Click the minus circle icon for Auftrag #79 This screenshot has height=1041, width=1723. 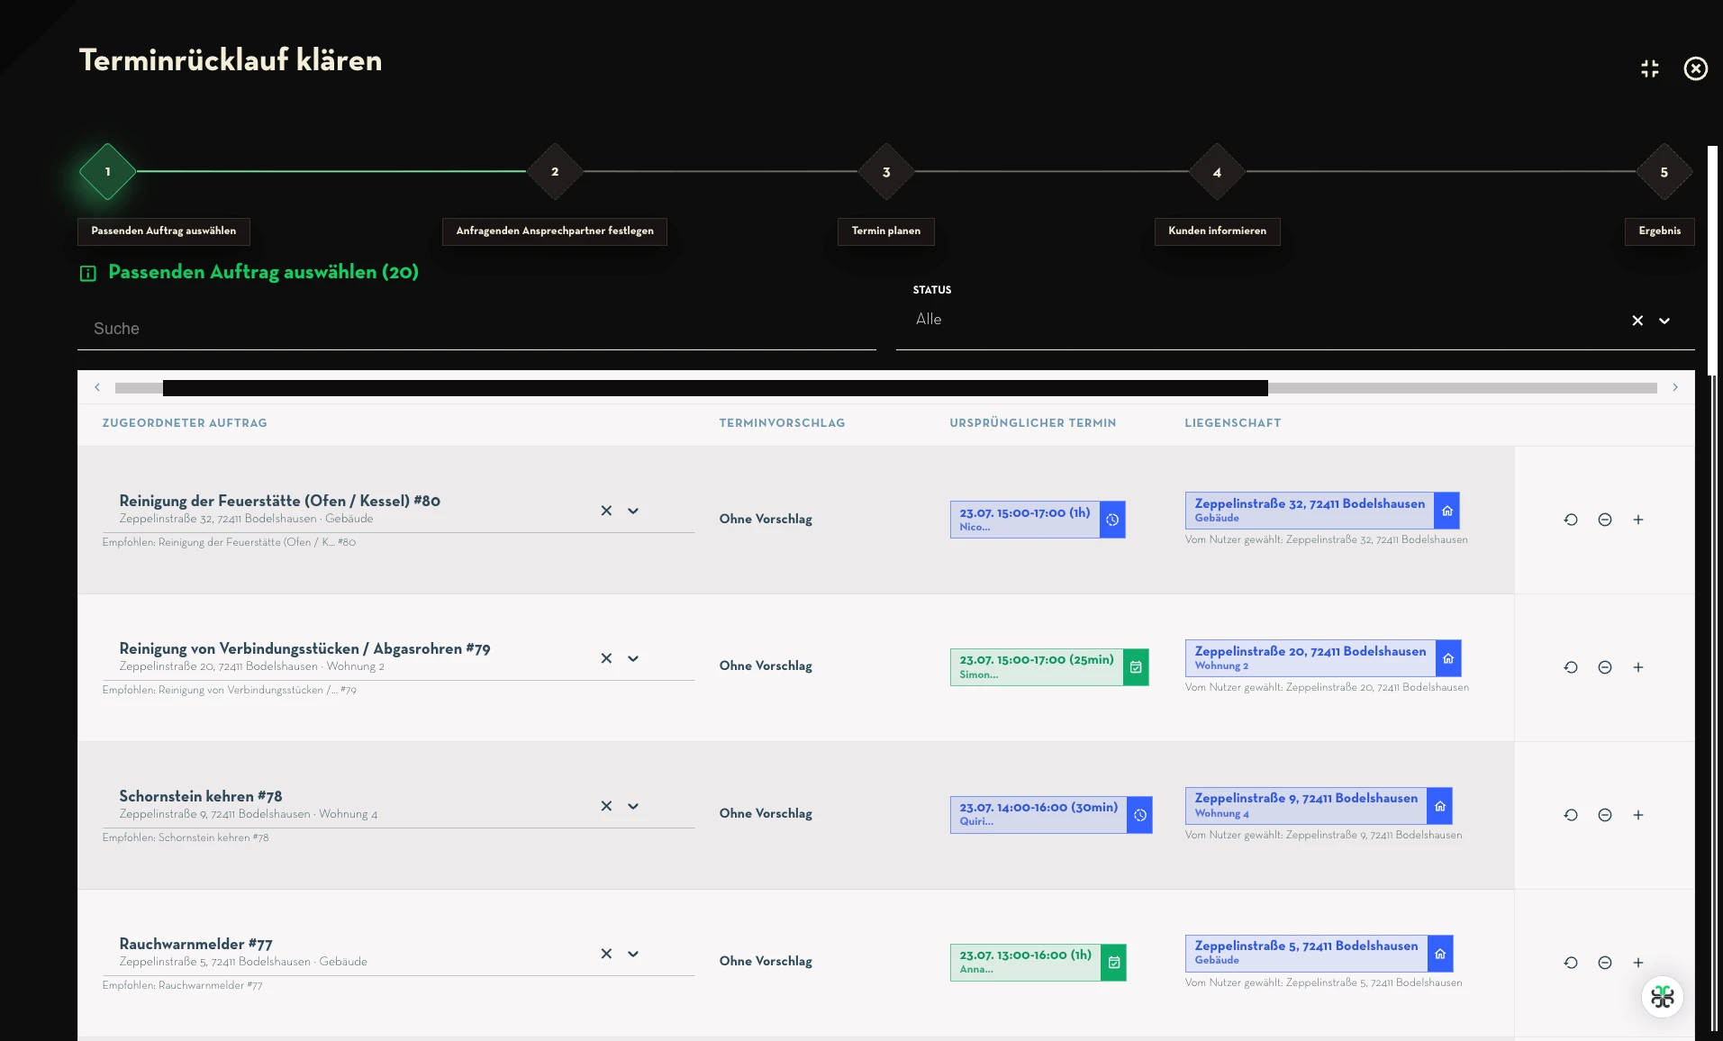coord(1605,667)
